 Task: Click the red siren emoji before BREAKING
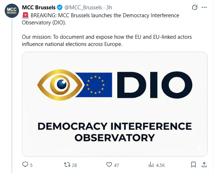25,15
